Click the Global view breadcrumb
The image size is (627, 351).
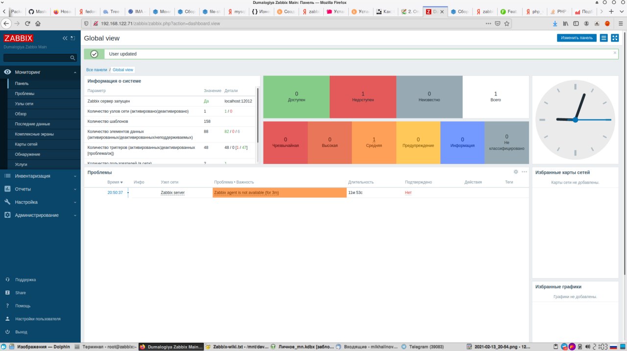(123, 70)
